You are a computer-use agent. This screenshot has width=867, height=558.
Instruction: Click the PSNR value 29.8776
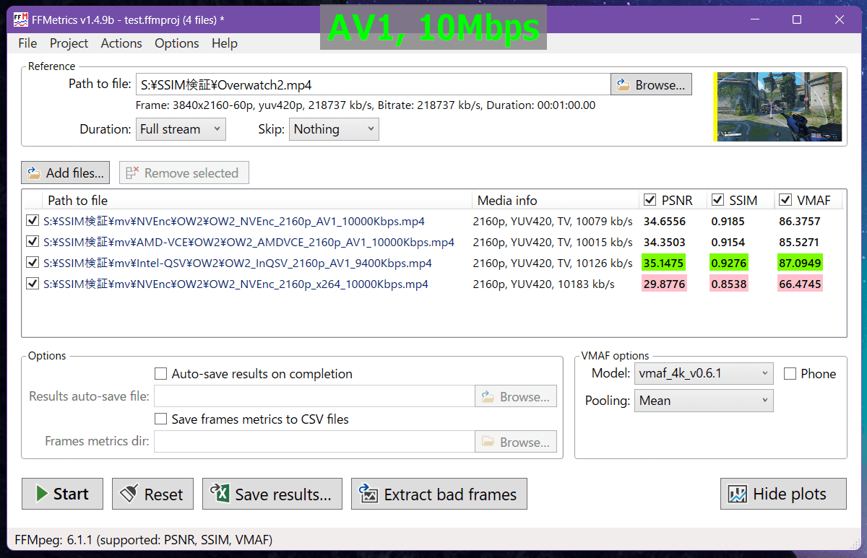point(664,284)
